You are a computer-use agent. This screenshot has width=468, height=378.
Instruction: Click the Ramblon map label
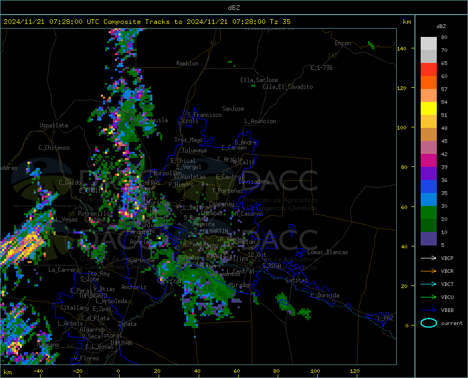point(187,63)
